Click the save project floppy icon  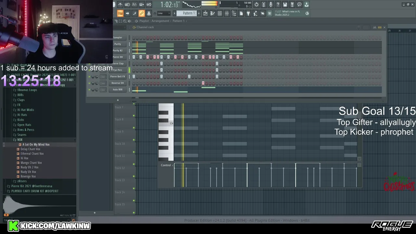pyautogui.click(x=285, y=5)
